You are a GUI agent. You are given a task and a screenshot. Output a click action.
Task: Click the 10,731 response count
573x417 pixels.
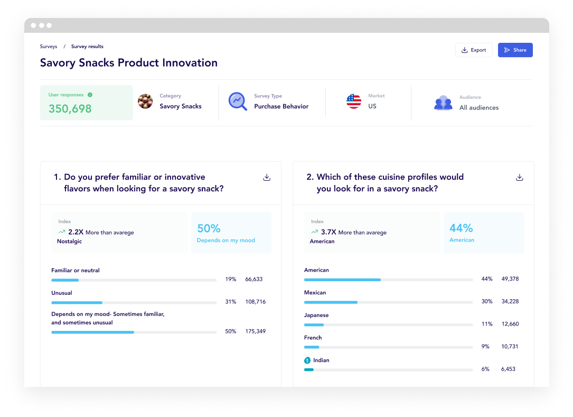(x=510, y=346)
